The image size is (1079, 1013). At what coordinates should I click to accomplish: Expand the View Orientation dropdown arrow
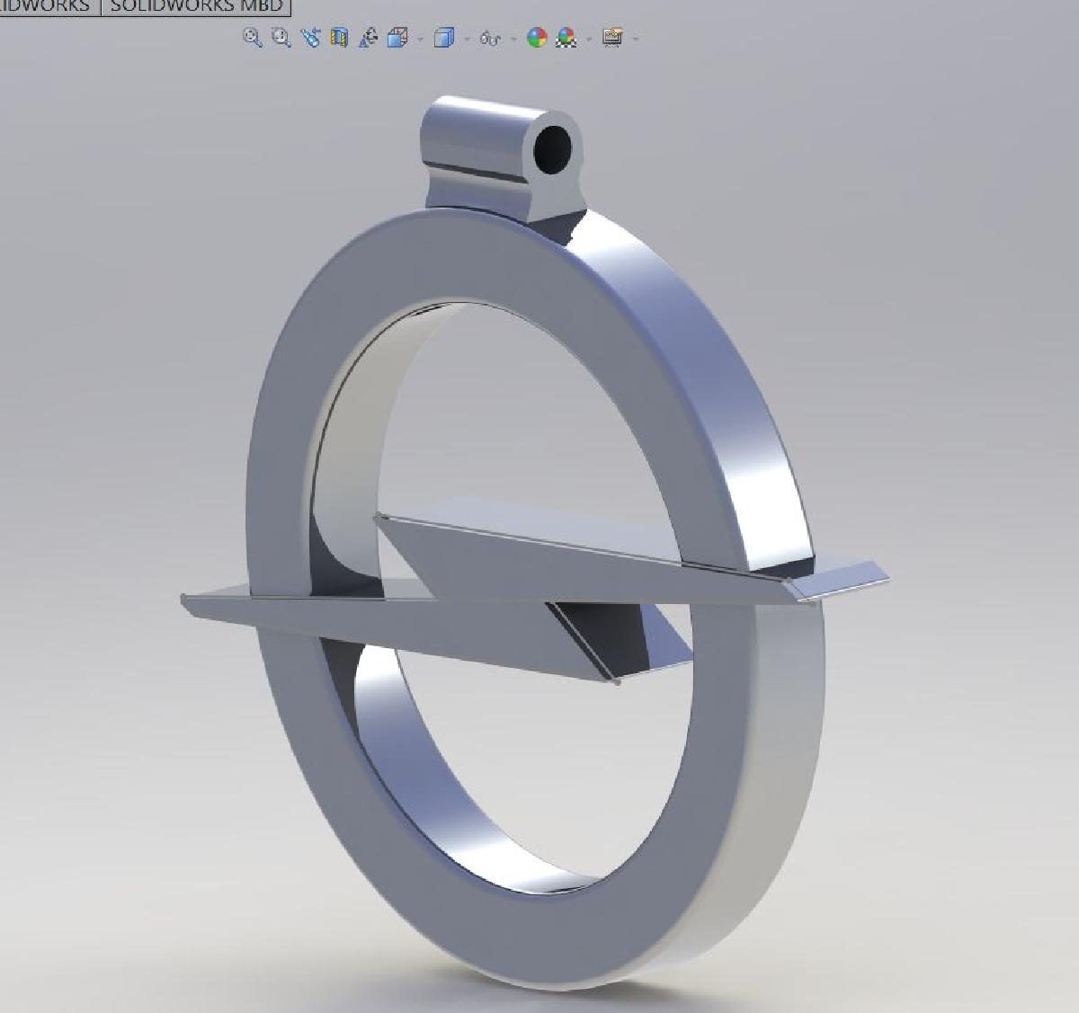tap(420, 39)
